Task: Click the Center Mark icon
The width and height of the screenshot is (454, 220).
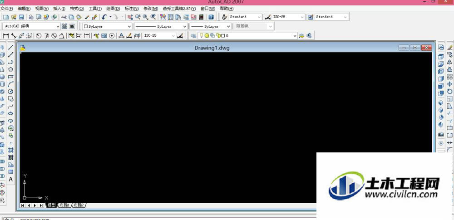Action: click(x=112, y=35)
